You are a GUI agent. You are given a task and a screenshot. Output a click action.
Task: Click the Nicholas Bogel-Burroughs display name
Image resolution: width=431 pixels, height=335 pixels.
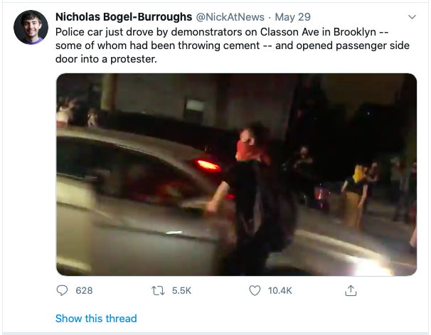click(124, 17)
